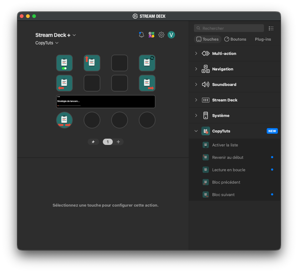The height and width of the screenshot is (273, 298).
Task: Click the blue dot beside Lecture en boucle
Action: 272,169
